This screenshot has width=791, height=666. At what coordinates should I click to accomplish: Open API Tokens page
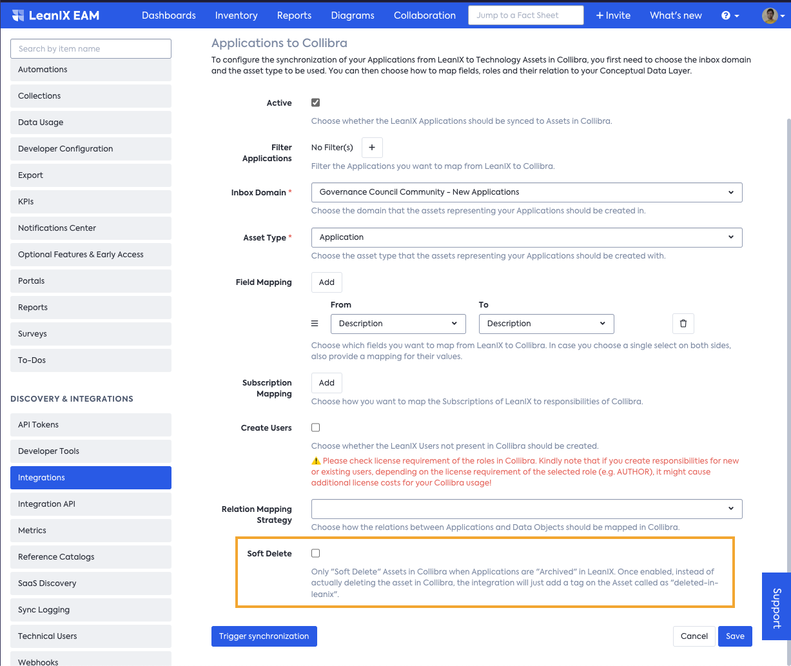pos(91,425)
